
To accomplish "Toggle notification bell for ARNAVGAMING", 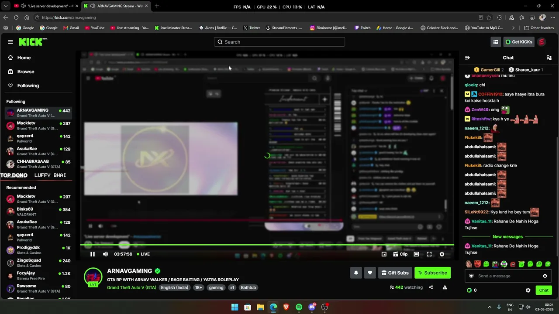I will pyautogui.click(x=356, y=273).
